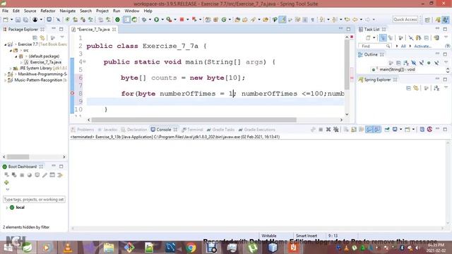Viewport: 452px width, 254px height.
Task: Open VLC from the taskbar
Action: [68, 248]
